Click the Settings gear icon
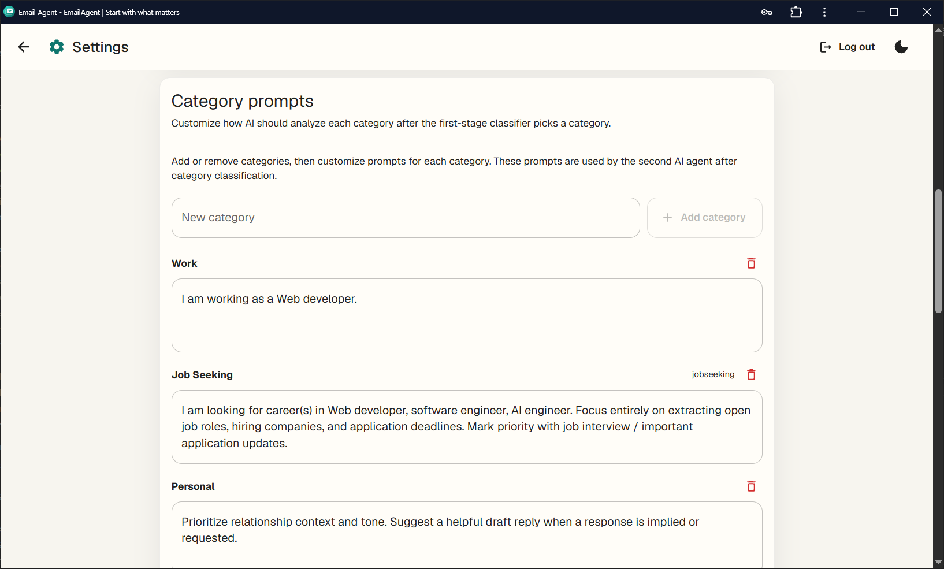This screenshot has width=944, height=569. [57, 47]
